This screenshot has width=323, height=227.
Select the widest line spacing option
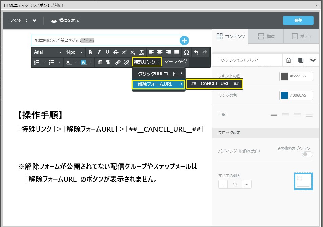(309, 115)
